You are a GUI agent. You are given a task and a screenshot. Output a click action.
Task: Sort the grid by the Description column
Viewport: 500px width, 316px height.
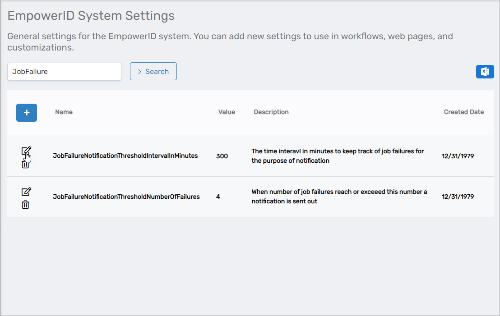click(271, 112)
